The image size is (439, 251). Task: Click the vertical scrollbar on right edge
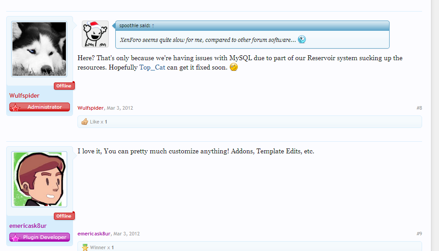(x=435, y=125)
